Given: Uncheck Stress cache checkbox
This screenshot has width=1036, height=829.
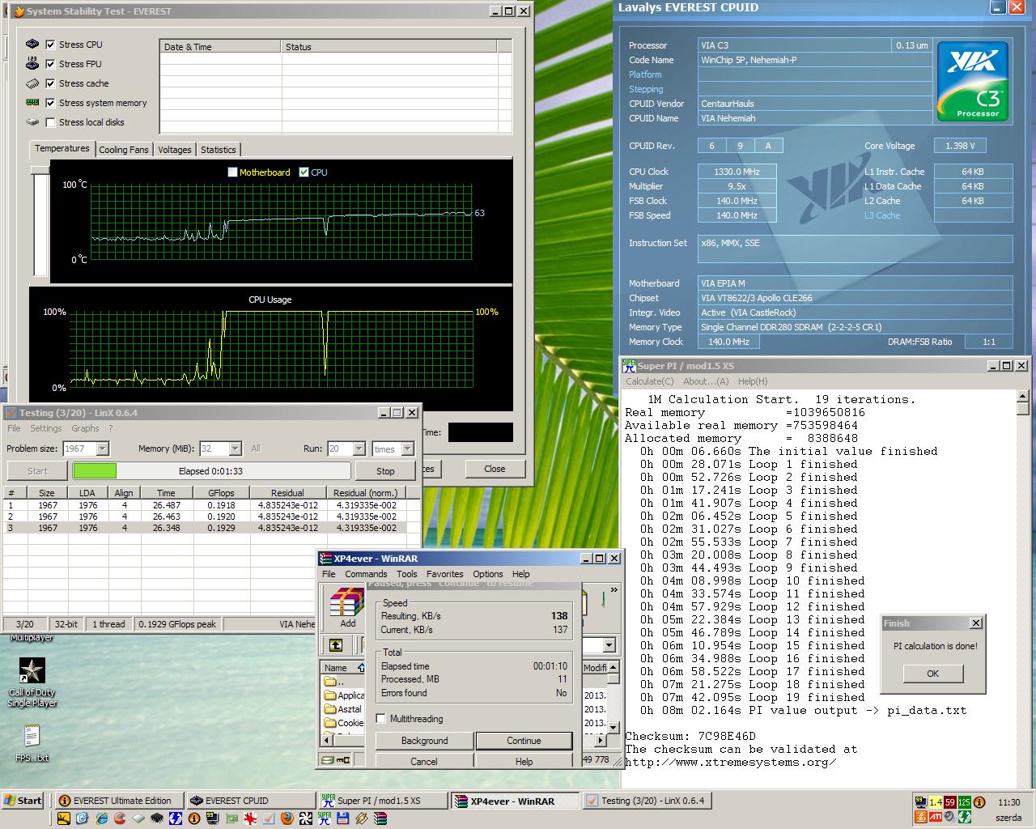Looking at the screenshot, I should 51,83.
